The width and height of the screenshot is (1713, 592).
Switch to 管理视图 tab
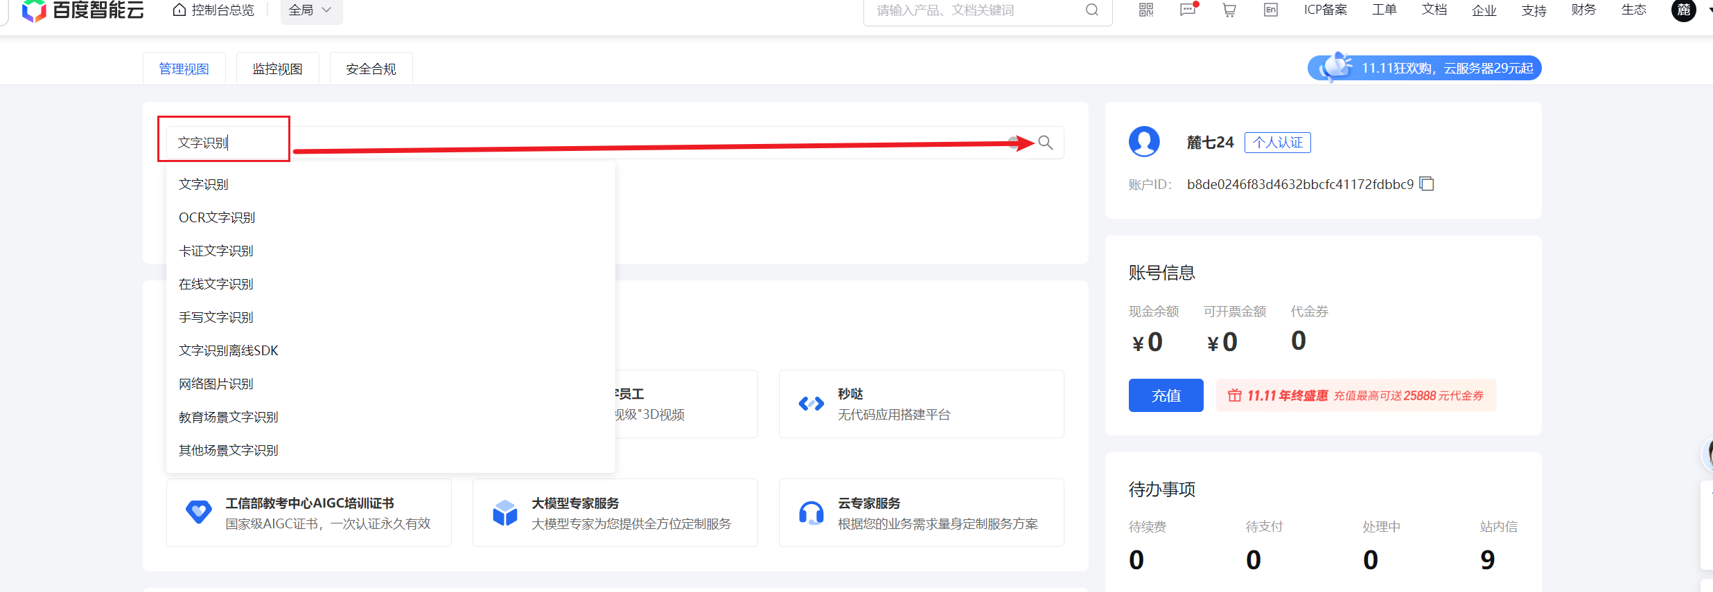pyautogui.click(x=184, y=69)
